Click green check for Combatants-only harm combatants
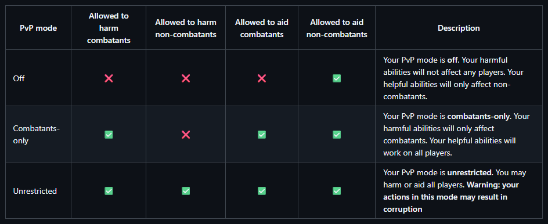548x224 pixels. click(109, 135)
